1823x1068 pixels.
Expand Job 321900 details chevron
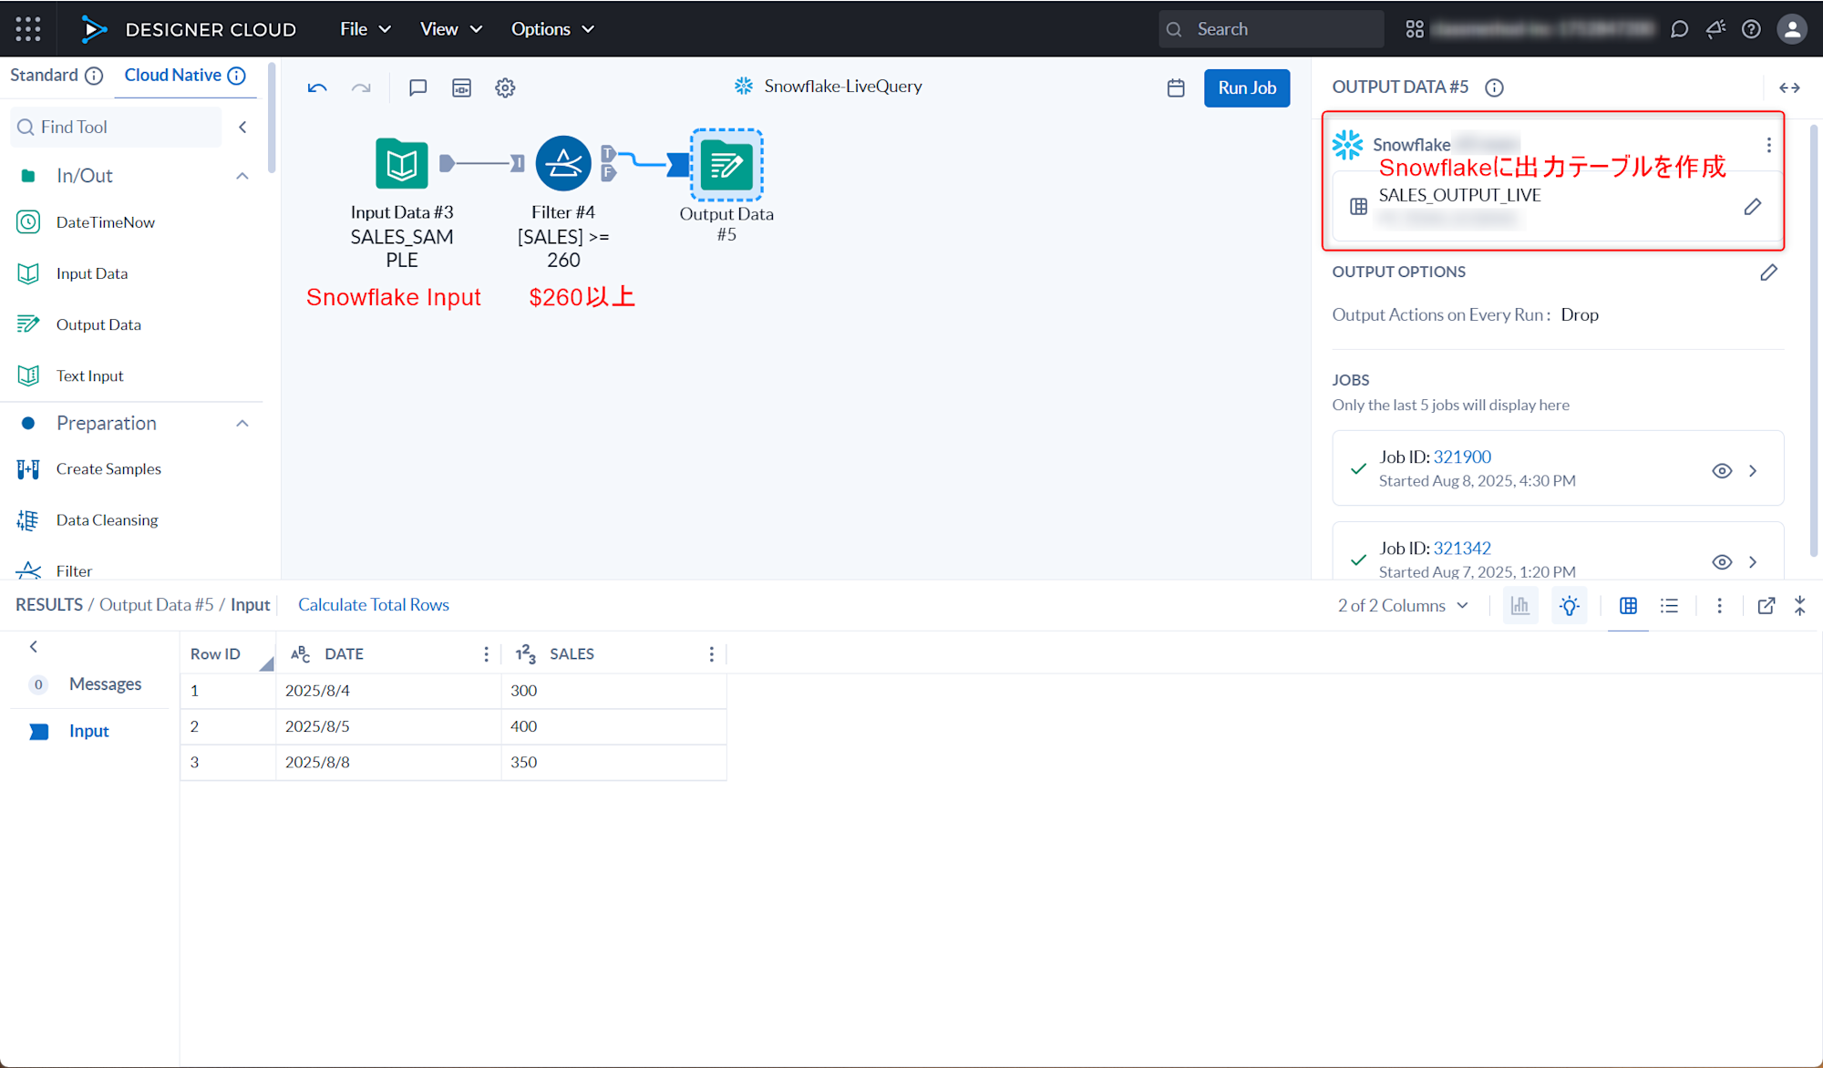point(1753,471)
